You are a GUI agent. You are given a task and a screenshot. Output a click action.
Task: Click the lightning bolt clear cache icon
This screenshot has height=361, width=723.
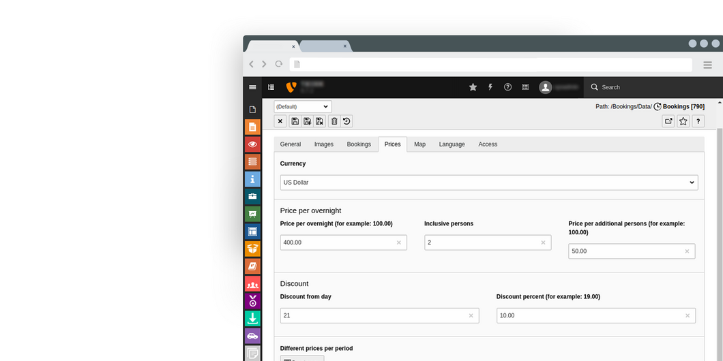click(490, 87)
